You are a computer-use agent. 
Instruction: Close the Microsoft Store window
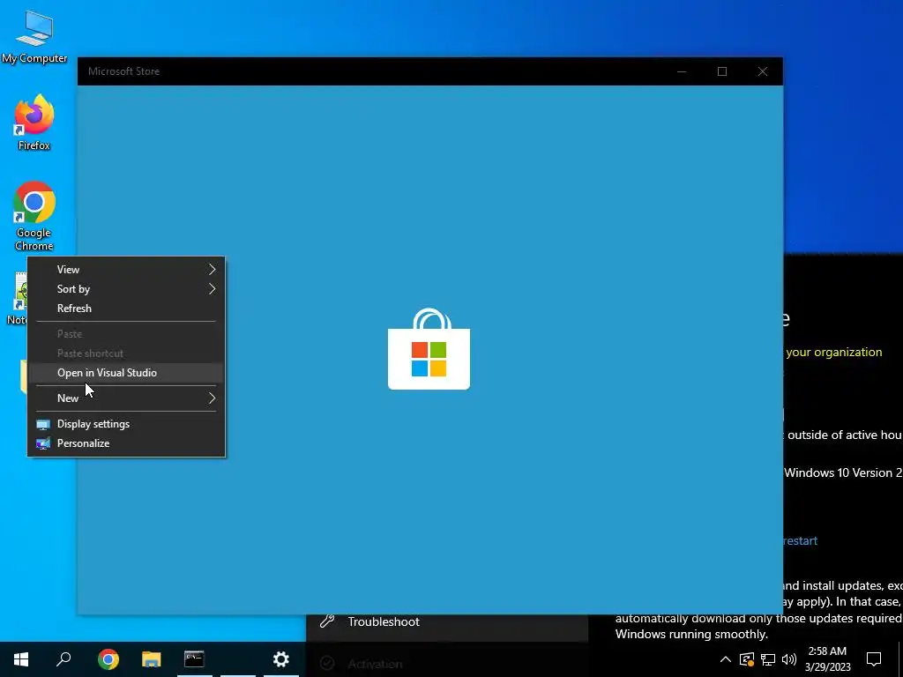[763, 71]
